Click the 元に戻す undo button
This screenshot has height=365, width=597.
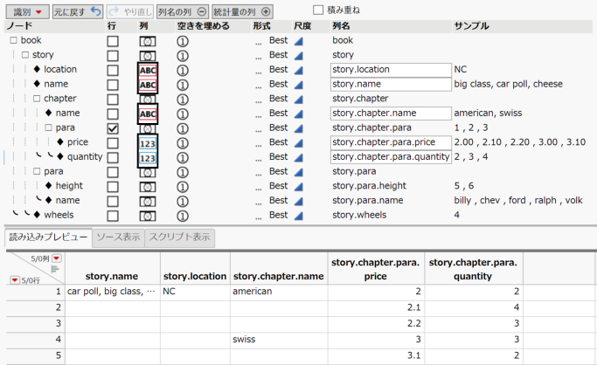(78, 12)
